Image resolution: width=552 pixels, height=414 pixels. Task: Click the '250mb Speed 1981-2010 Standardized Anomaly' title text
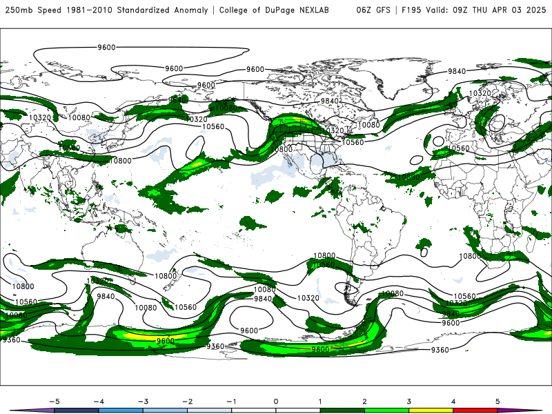[106, 10]
